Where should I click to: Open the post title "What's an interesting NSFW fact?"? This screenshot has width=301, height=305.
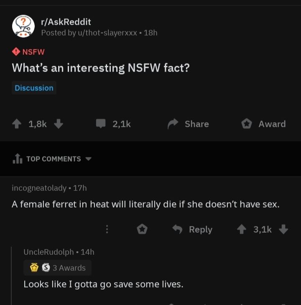click(101, 68)
